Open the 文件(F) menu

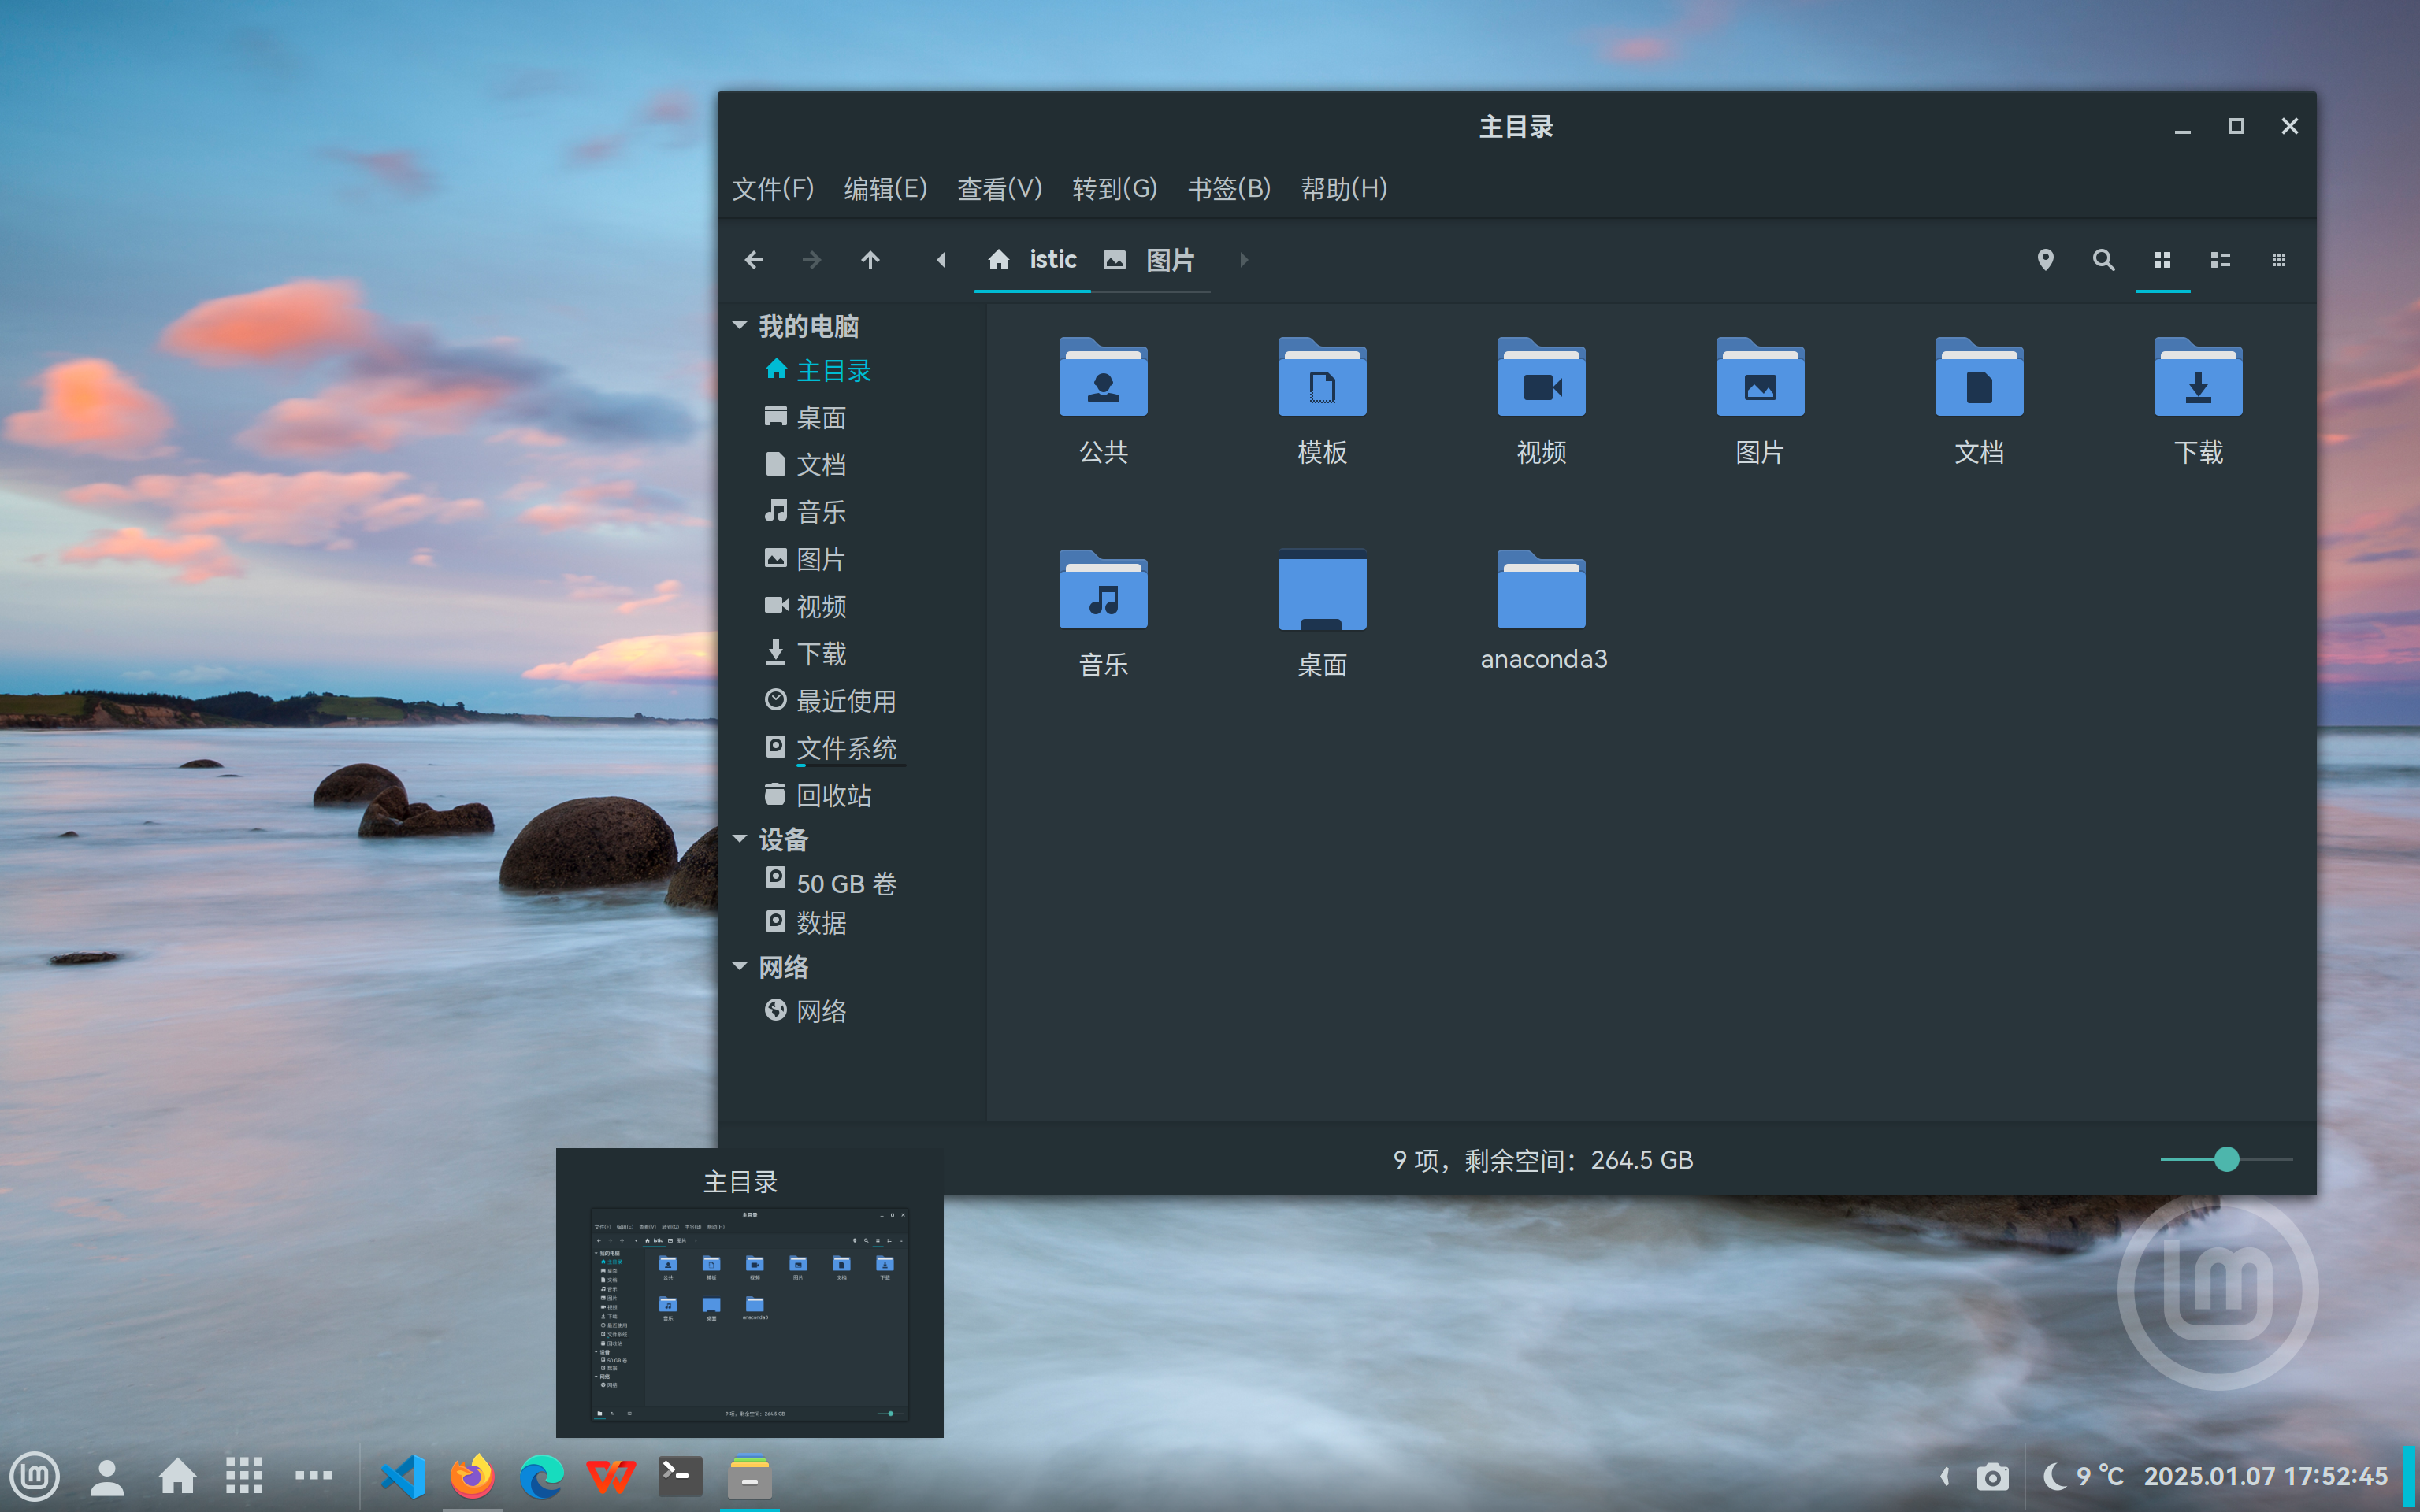[772, 189]
